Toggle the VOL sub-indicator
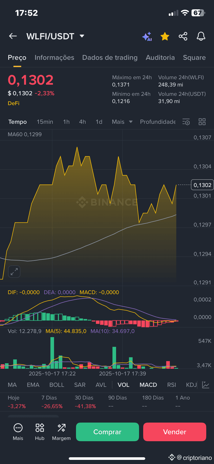The width and height of the screenshot is (214, 464). click(x=124, y=385)
